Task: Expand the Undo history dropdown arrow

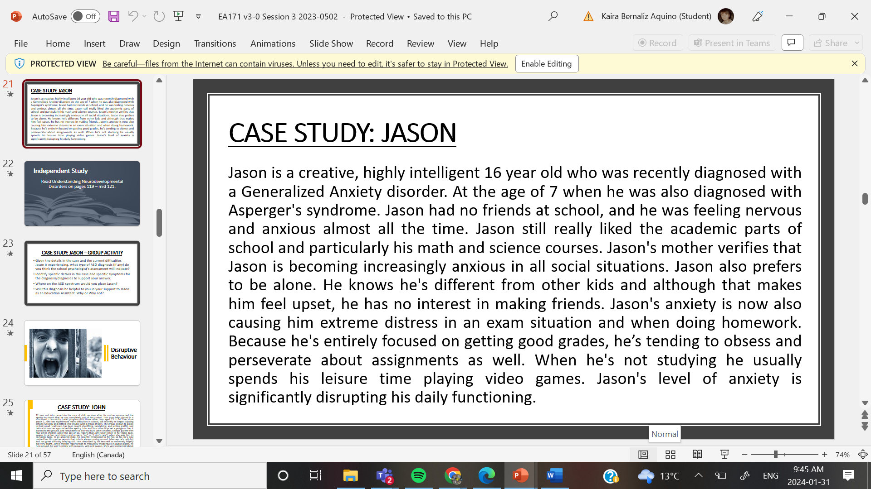Action: (144, 17)
